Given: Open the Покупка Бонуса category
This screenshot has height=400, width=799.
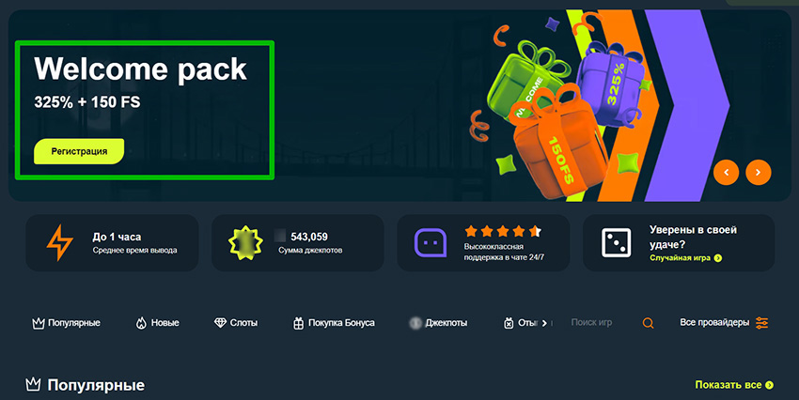Looking at the screenshot, I should 334,323.
